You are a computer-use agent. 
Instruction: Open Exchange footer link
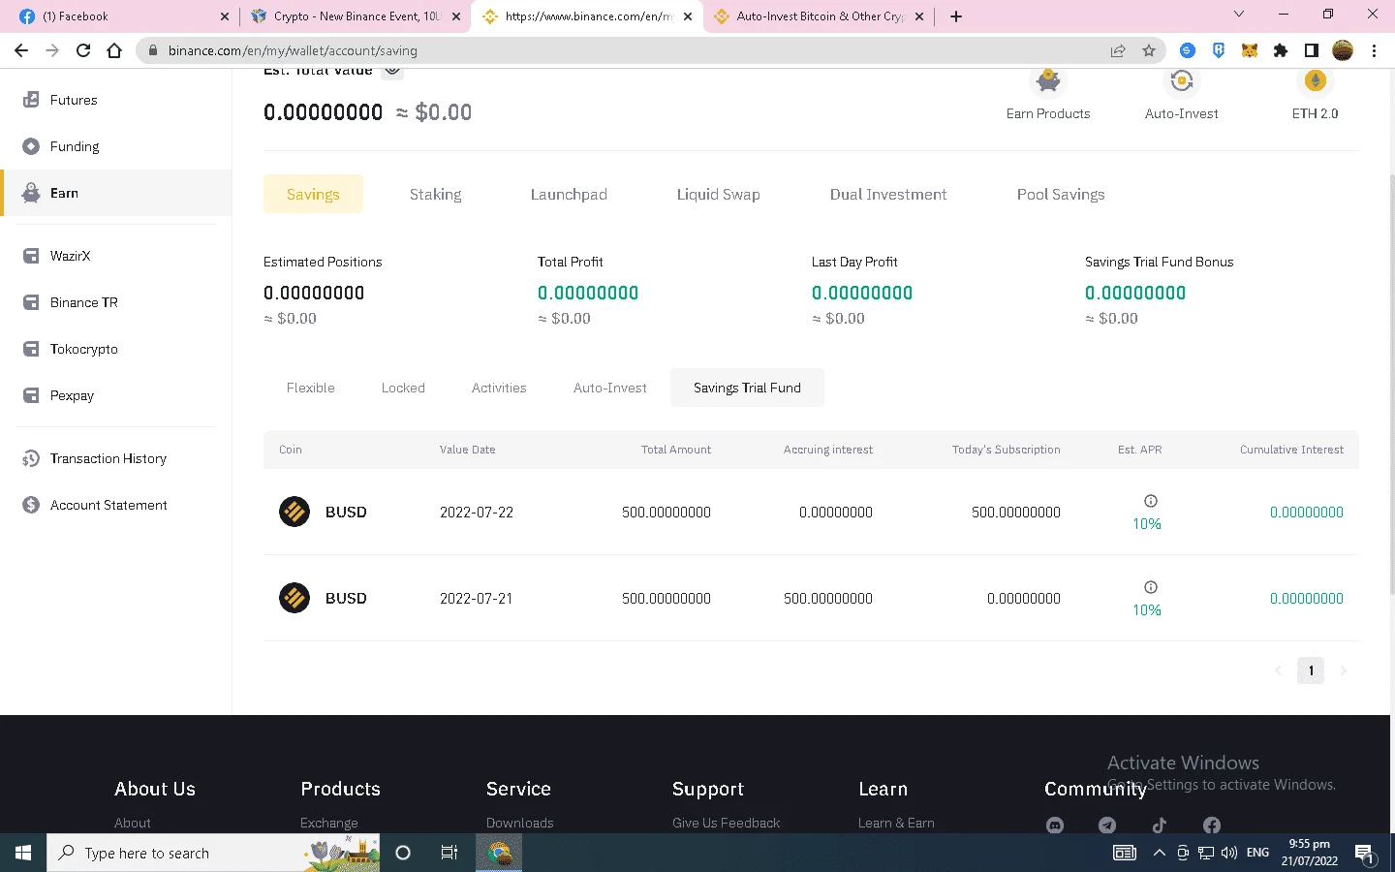pyautogui.click(x=328, y=823)
